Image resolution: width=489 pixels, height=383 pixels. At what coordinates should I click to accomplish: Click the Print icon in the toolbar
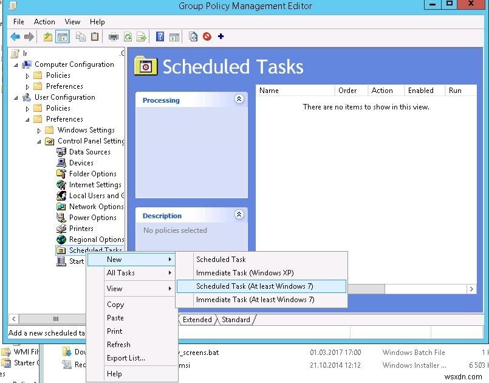coord(113,36)
